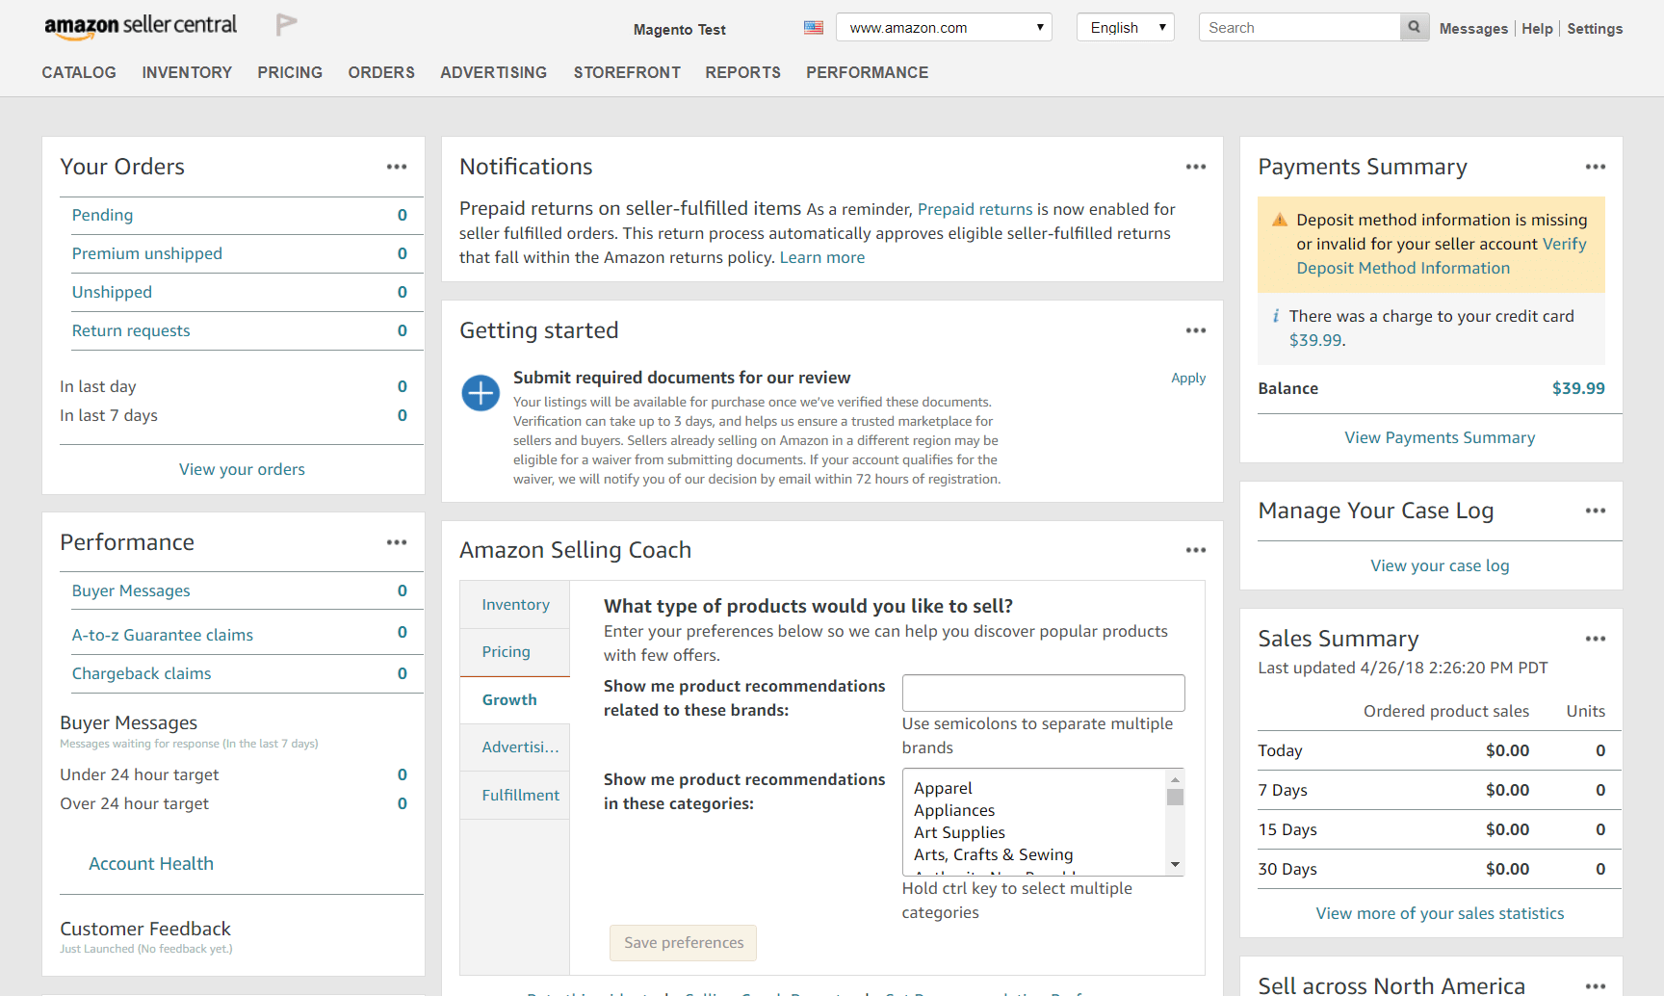Click View your case log link

(1440, 565)
